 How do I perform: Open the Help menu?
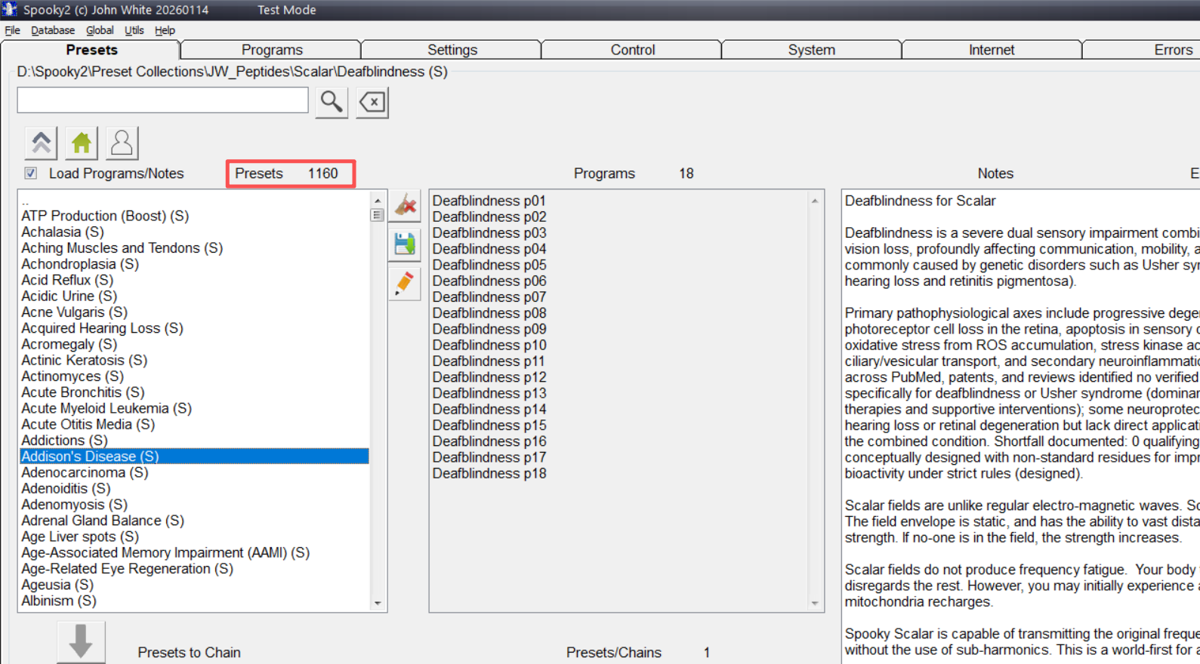pos(165,30)
